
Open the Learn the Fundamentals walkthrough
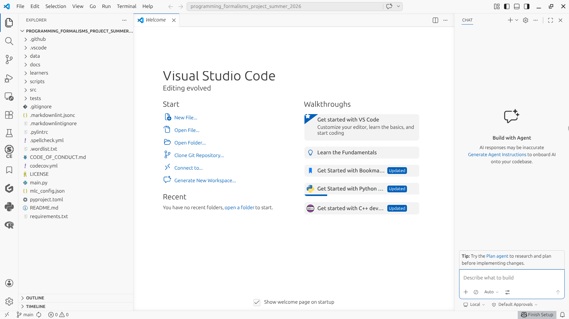362,153
